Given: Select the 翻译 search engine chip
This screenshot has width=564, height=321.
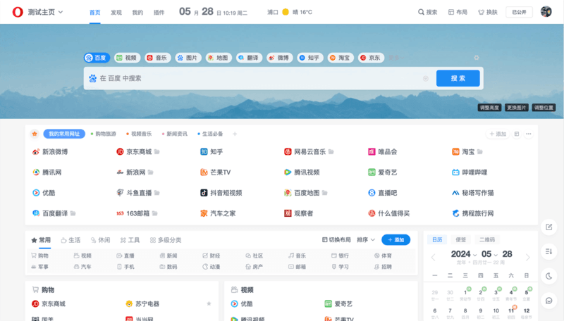Looking at the screenshot, I should point(250,58).
